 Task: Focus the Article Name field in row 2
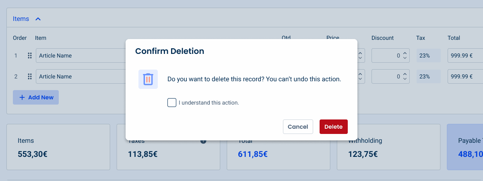80,77
